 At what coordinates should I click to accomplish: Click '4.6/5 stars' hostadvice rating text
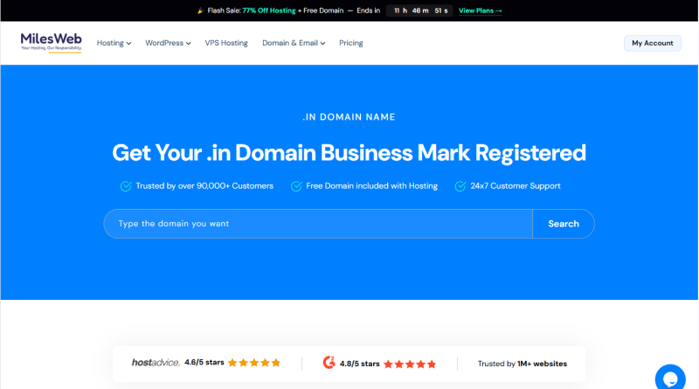(x=204, y=362)
